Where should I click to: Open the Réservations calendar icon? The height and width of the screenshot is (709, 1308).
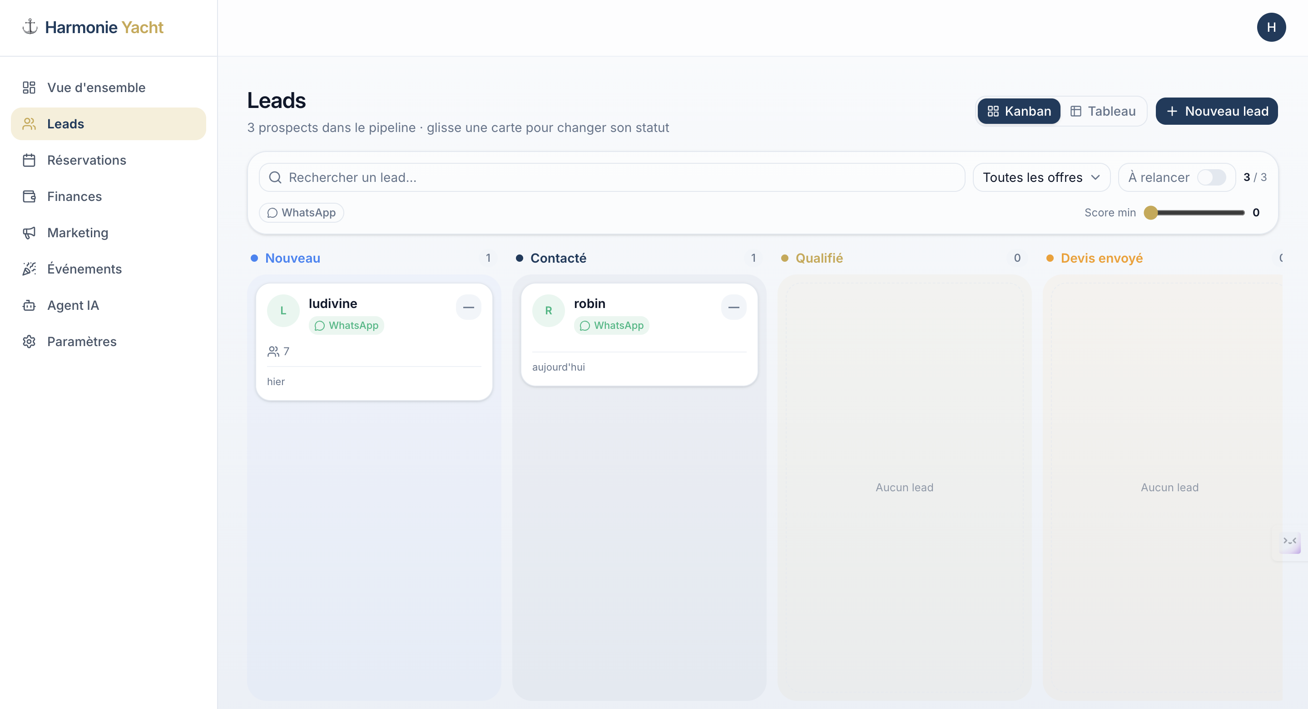point(29,160)
